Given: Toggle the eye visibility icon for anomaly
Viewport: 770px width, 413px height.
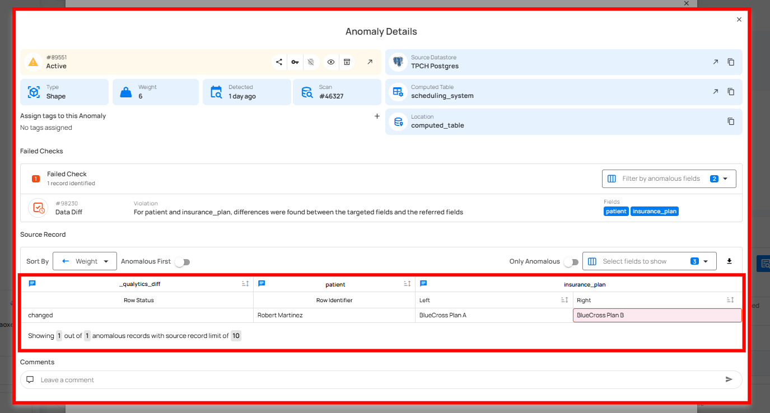Looking at the screenshot, I should [x=331, y=62].
